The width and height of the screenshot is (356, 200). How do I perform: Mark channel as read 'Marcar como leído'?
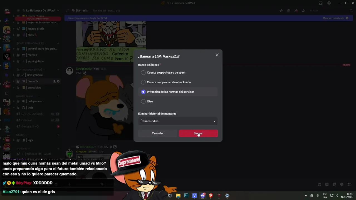335,18
